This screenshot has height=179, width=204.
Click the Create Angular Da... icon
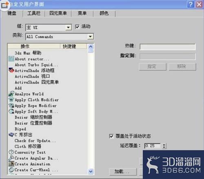coord(11,158)
